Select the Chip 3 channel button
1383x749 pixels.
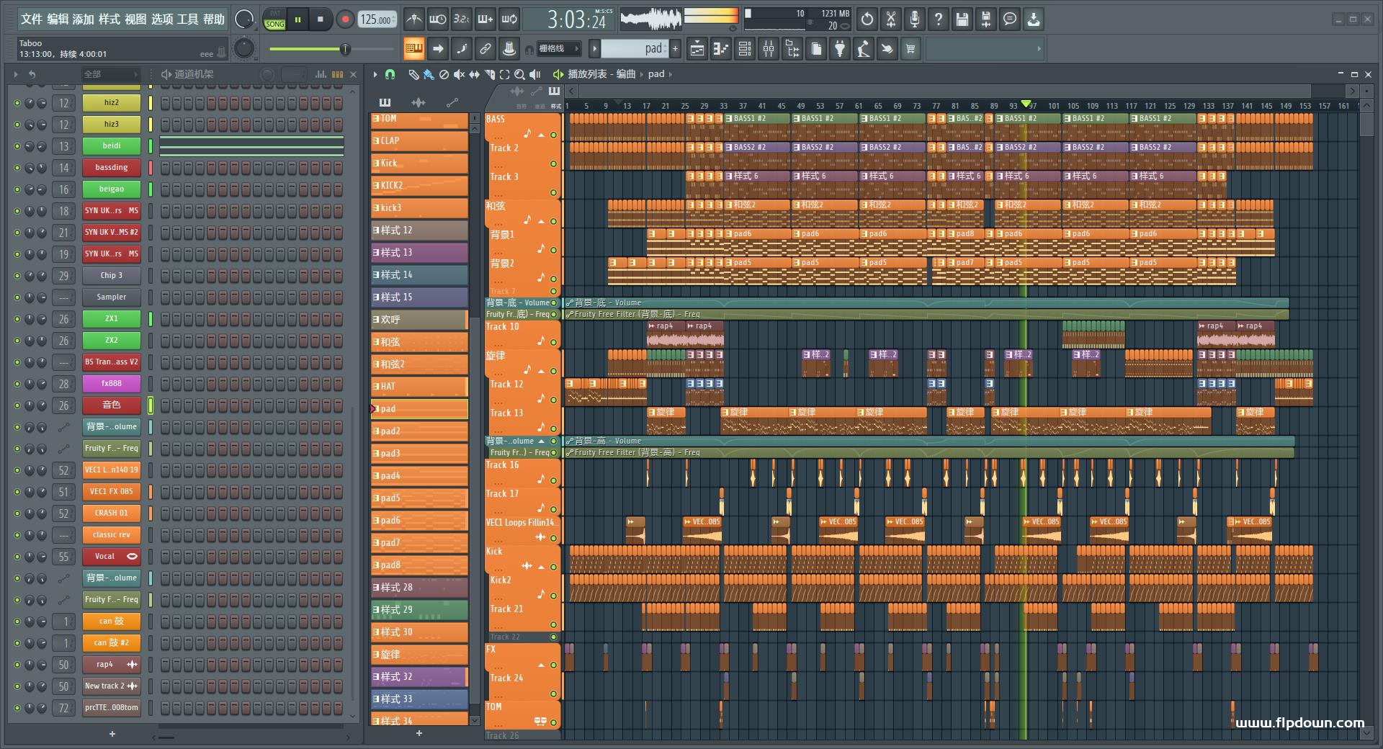click(x=112, y=276)
